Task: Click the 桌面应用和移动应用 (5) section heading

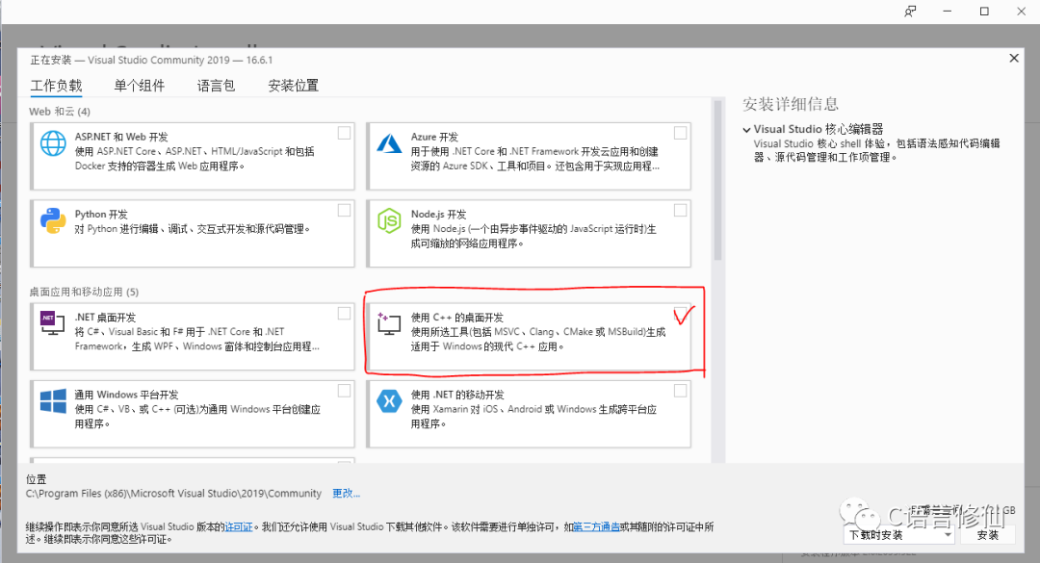Action: coord(84,292)
